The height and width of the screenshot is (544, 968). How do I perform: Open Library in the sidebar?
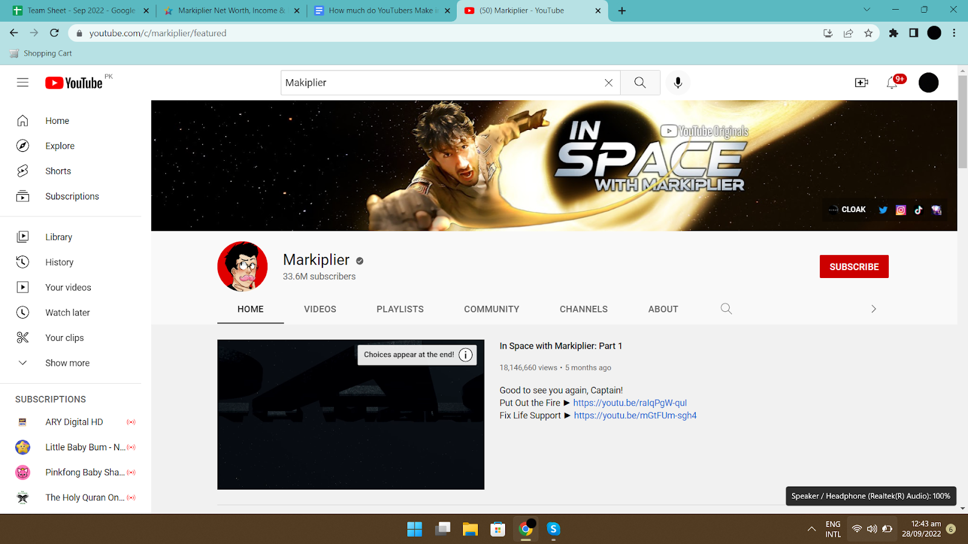[71, 237]
